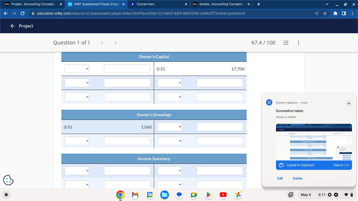The image size is (358, 201).
Task: Open the question list outline icon
Action: (286, 43)
